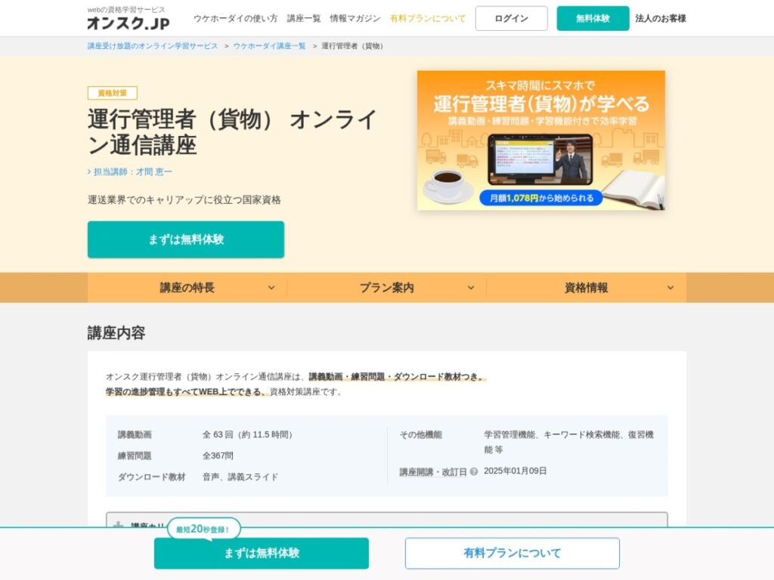Open 有料プランについて in top navigation
This screenshot has width=774, height=580.
[x=428, y=19]
